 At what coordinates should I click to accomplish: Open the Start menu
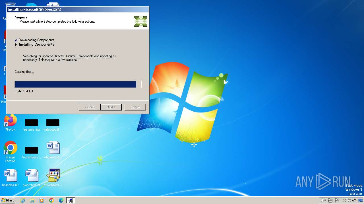[x=8, y=200]
